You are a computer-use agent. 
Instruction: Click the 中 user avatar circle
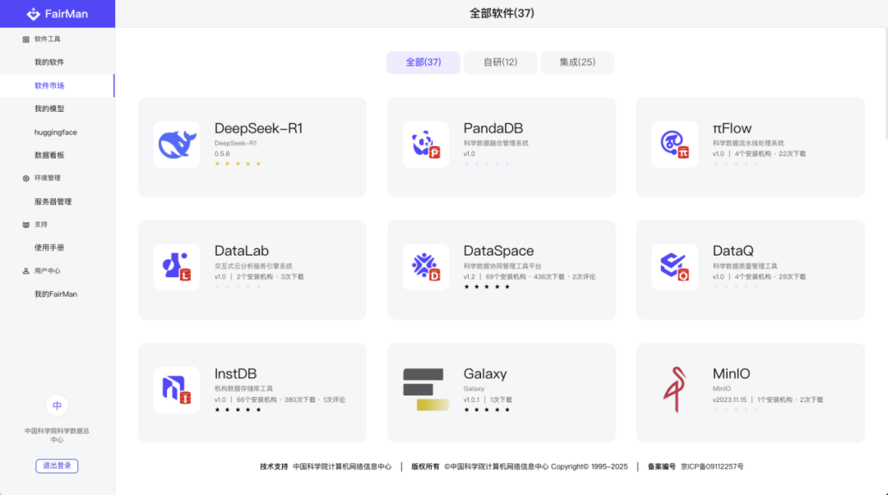pyautogui.click(x=57, y=405)
